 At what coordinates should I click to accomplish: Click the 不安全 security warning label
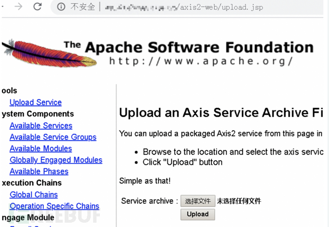click(x=83, y=7)
